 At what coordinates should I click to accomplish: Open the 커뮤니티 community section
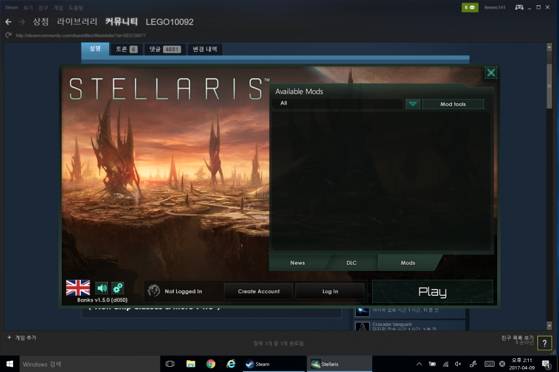121,22
